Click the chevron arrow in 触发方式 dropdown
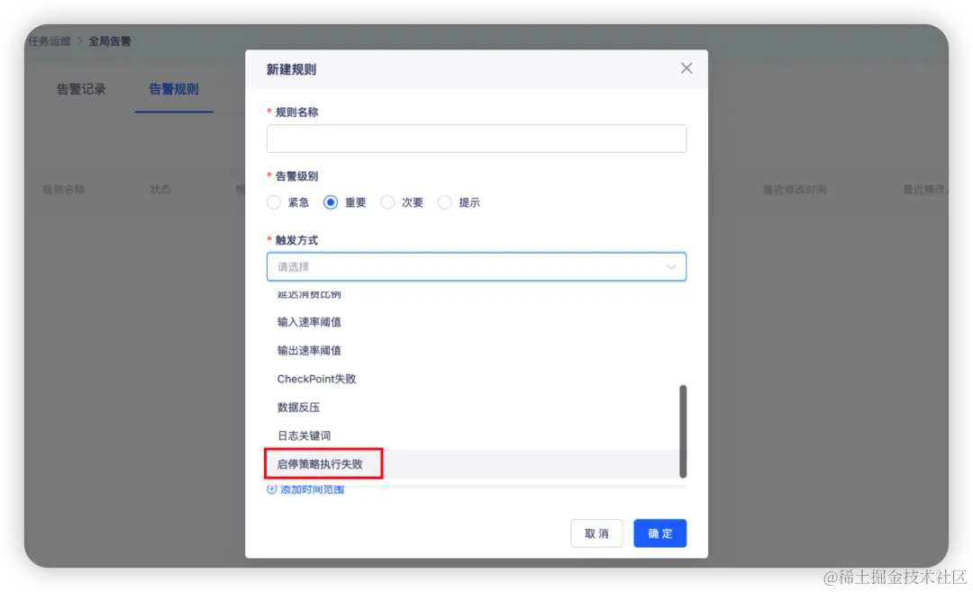 click(x=671, y=266)
